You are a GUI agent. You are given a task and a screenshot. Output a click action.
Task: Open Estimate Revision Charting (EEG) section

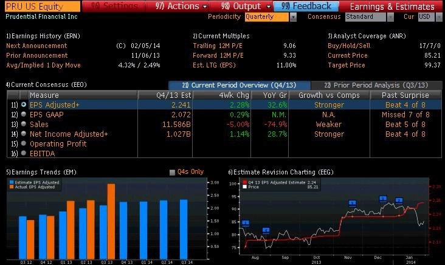pyautogui.click(x=281, y=172)
